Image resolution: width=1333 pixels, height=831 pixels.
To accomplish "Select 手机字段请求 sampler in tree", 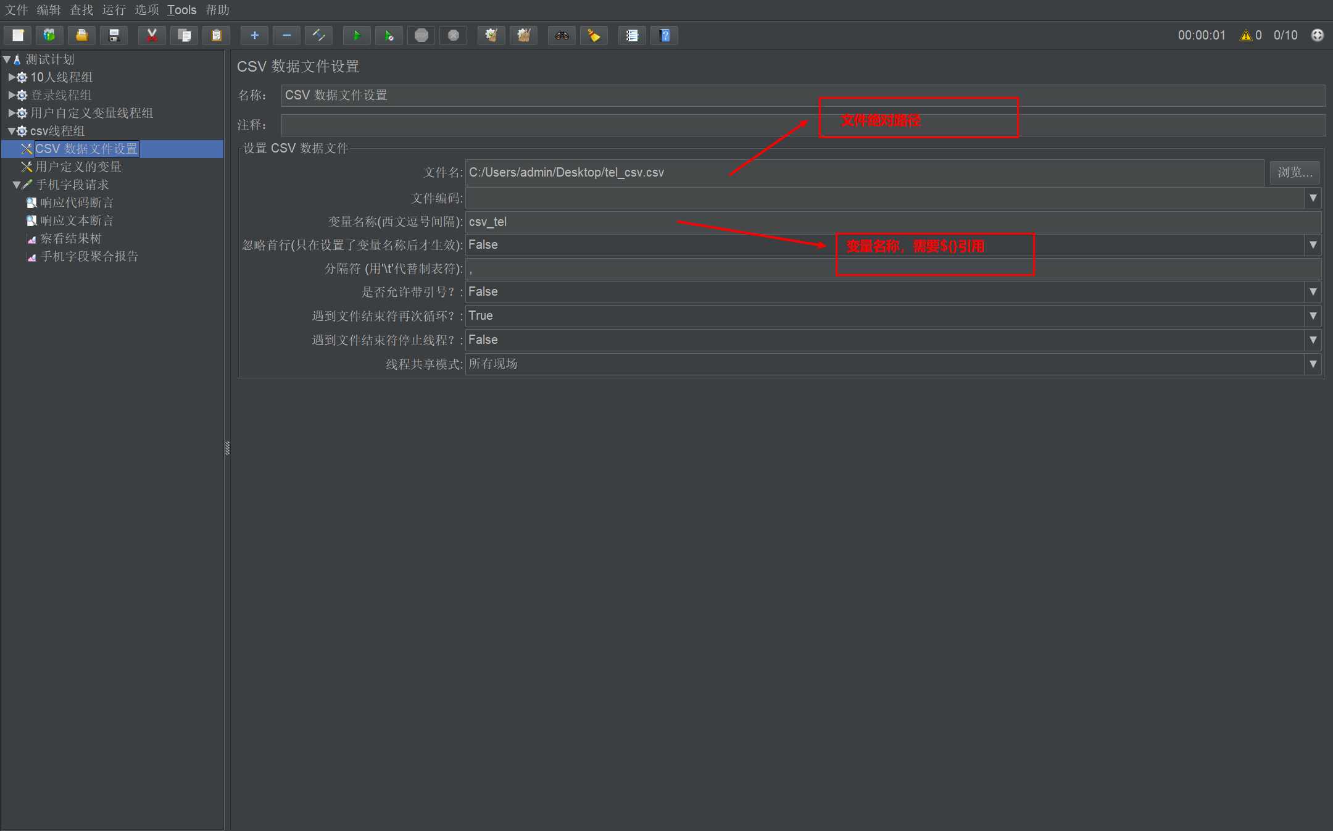I will click(72, 185).
